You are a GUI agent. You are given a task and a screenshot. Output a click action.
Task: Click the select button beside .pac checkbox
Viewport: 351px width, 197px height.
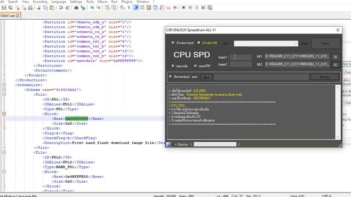[206, 77]
